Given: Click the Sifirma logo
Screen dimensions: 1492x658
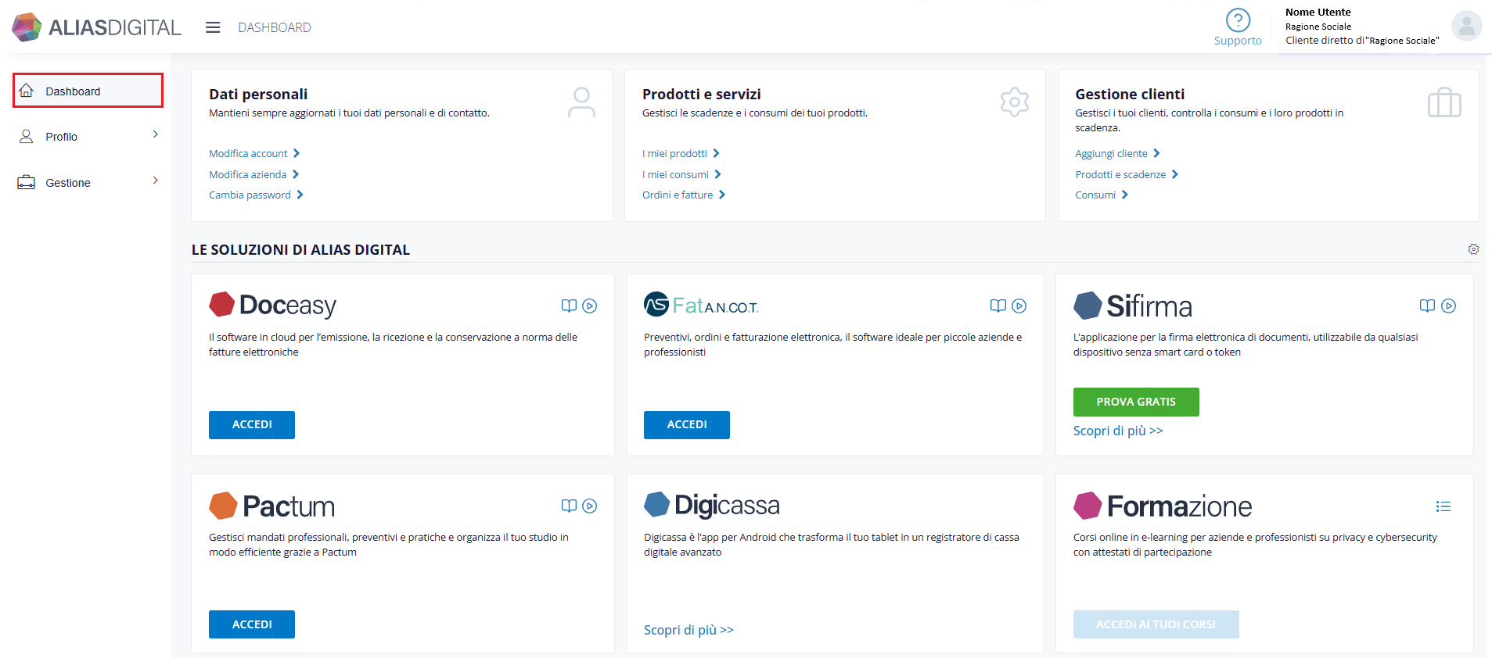Looking at the screenshot, I should 1133,306.
